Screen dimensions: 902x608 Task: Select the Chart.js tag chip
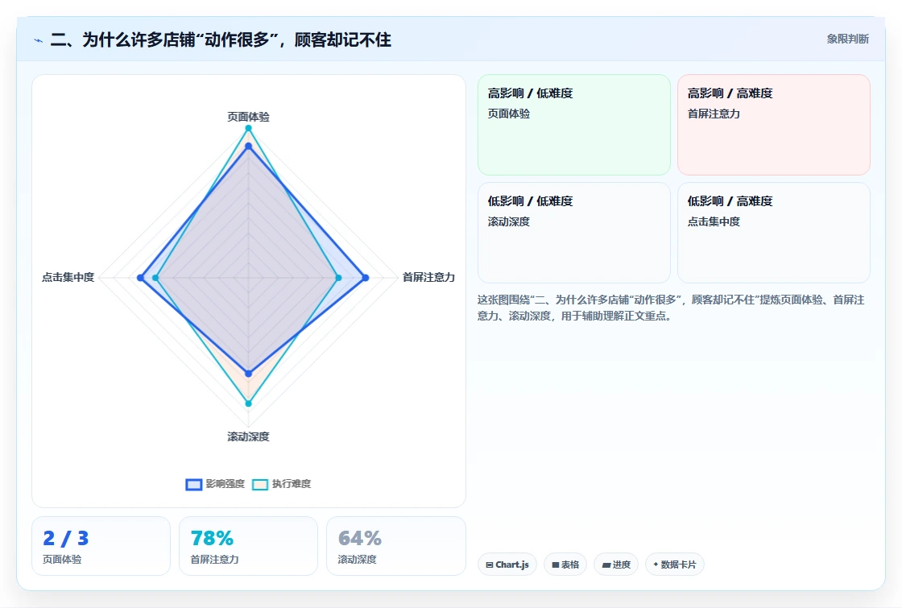coord(507,565)
